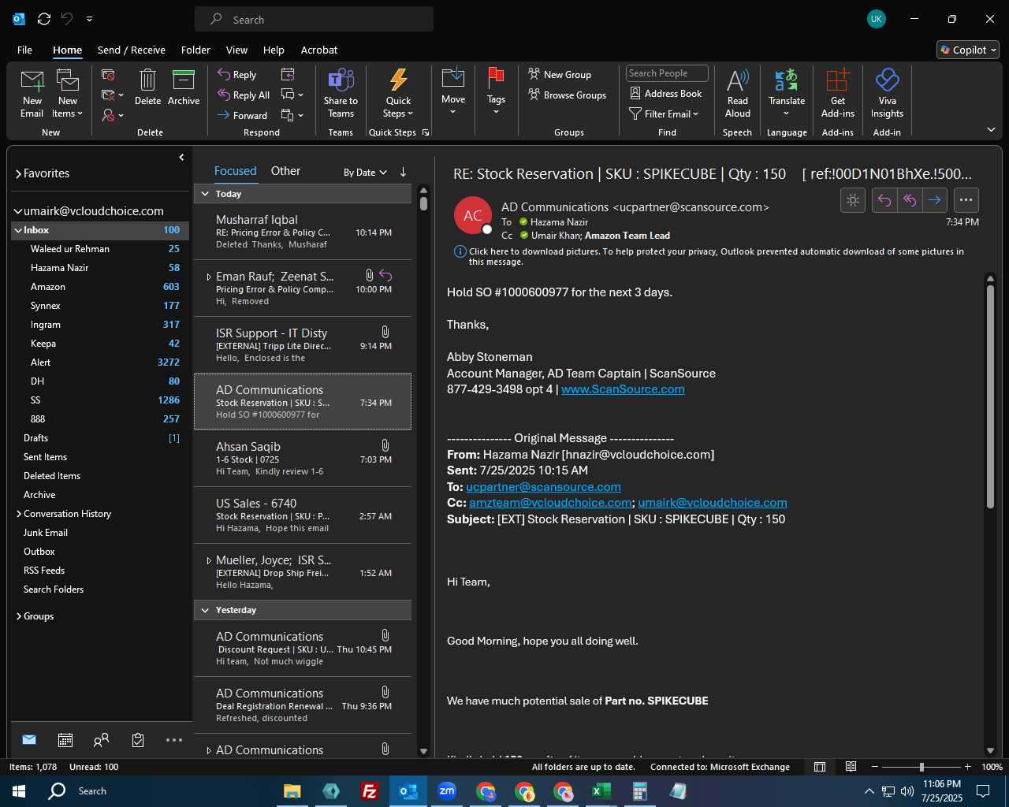Click reading pane Reply All icon
This screenshot has height=807, width=1009.
(910, 200)
